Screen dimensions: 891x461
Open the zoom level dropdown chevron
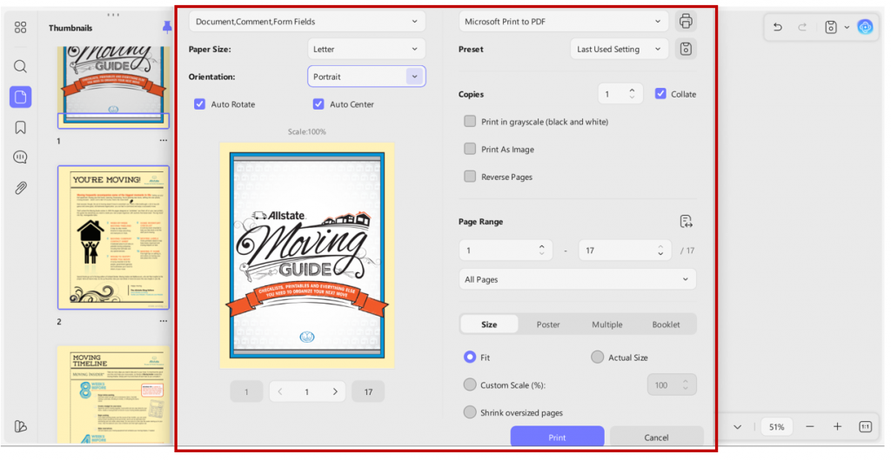point(738,427)
